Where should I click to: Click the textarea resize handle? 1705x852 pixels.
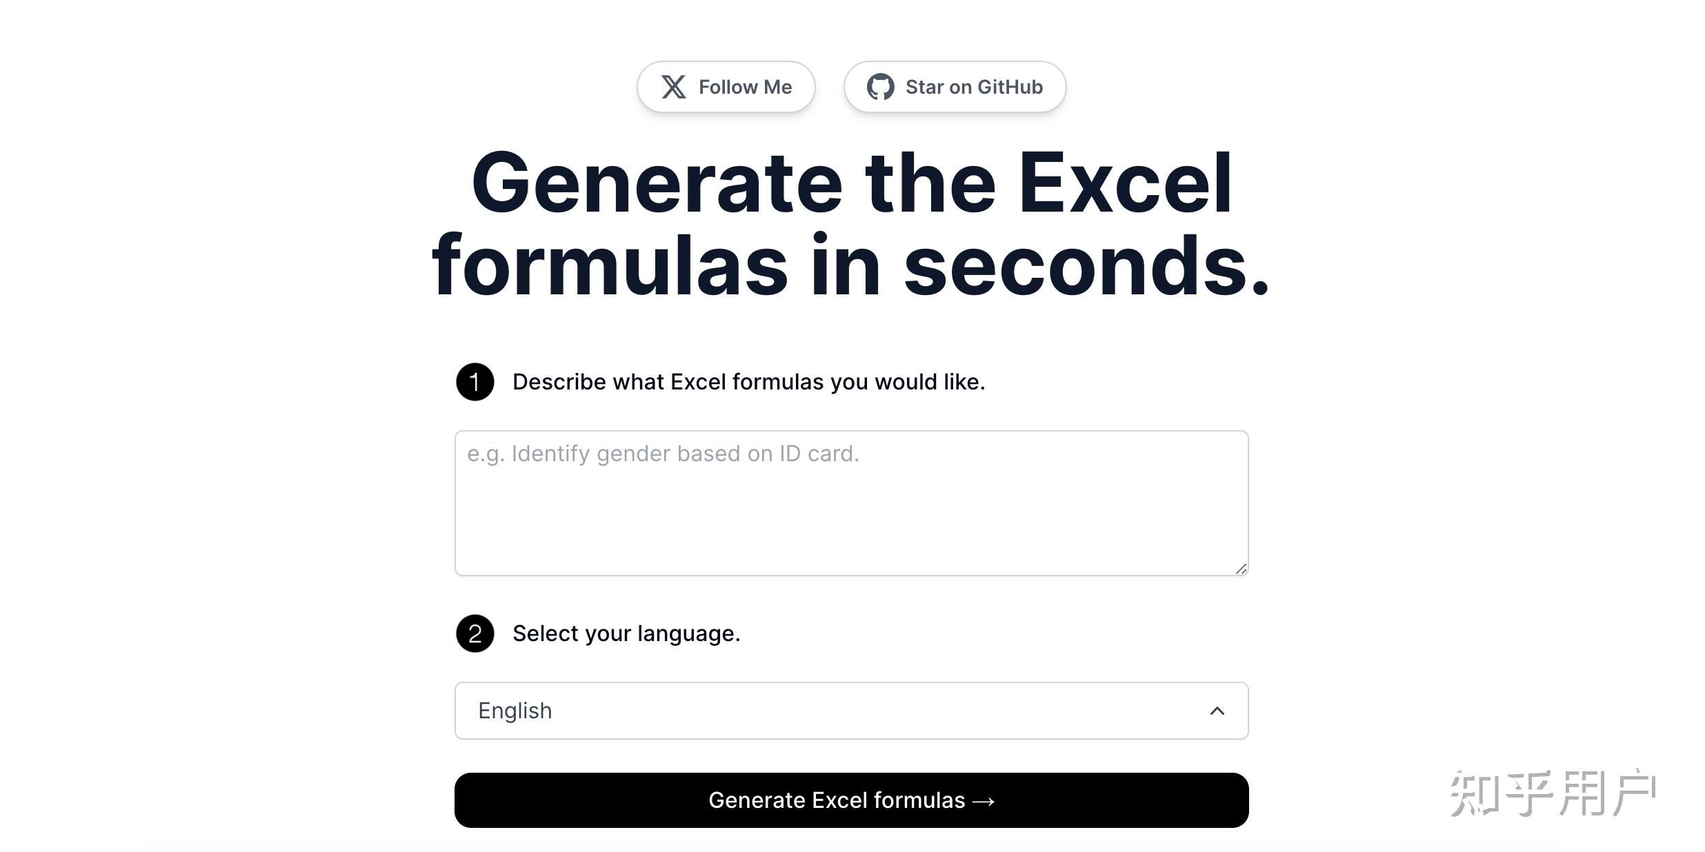coord(1242,567)
